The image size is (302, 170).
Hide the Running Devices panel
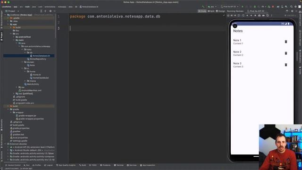pyautogui.click(x=296, y=11)
